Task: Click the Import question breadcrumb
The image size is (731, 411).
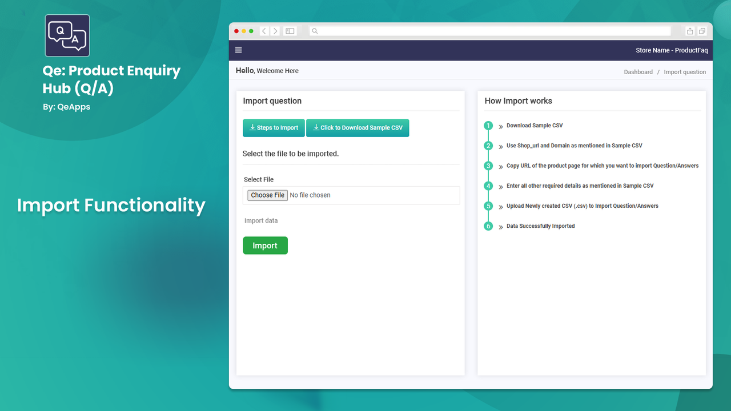Action: coord(685,72)
